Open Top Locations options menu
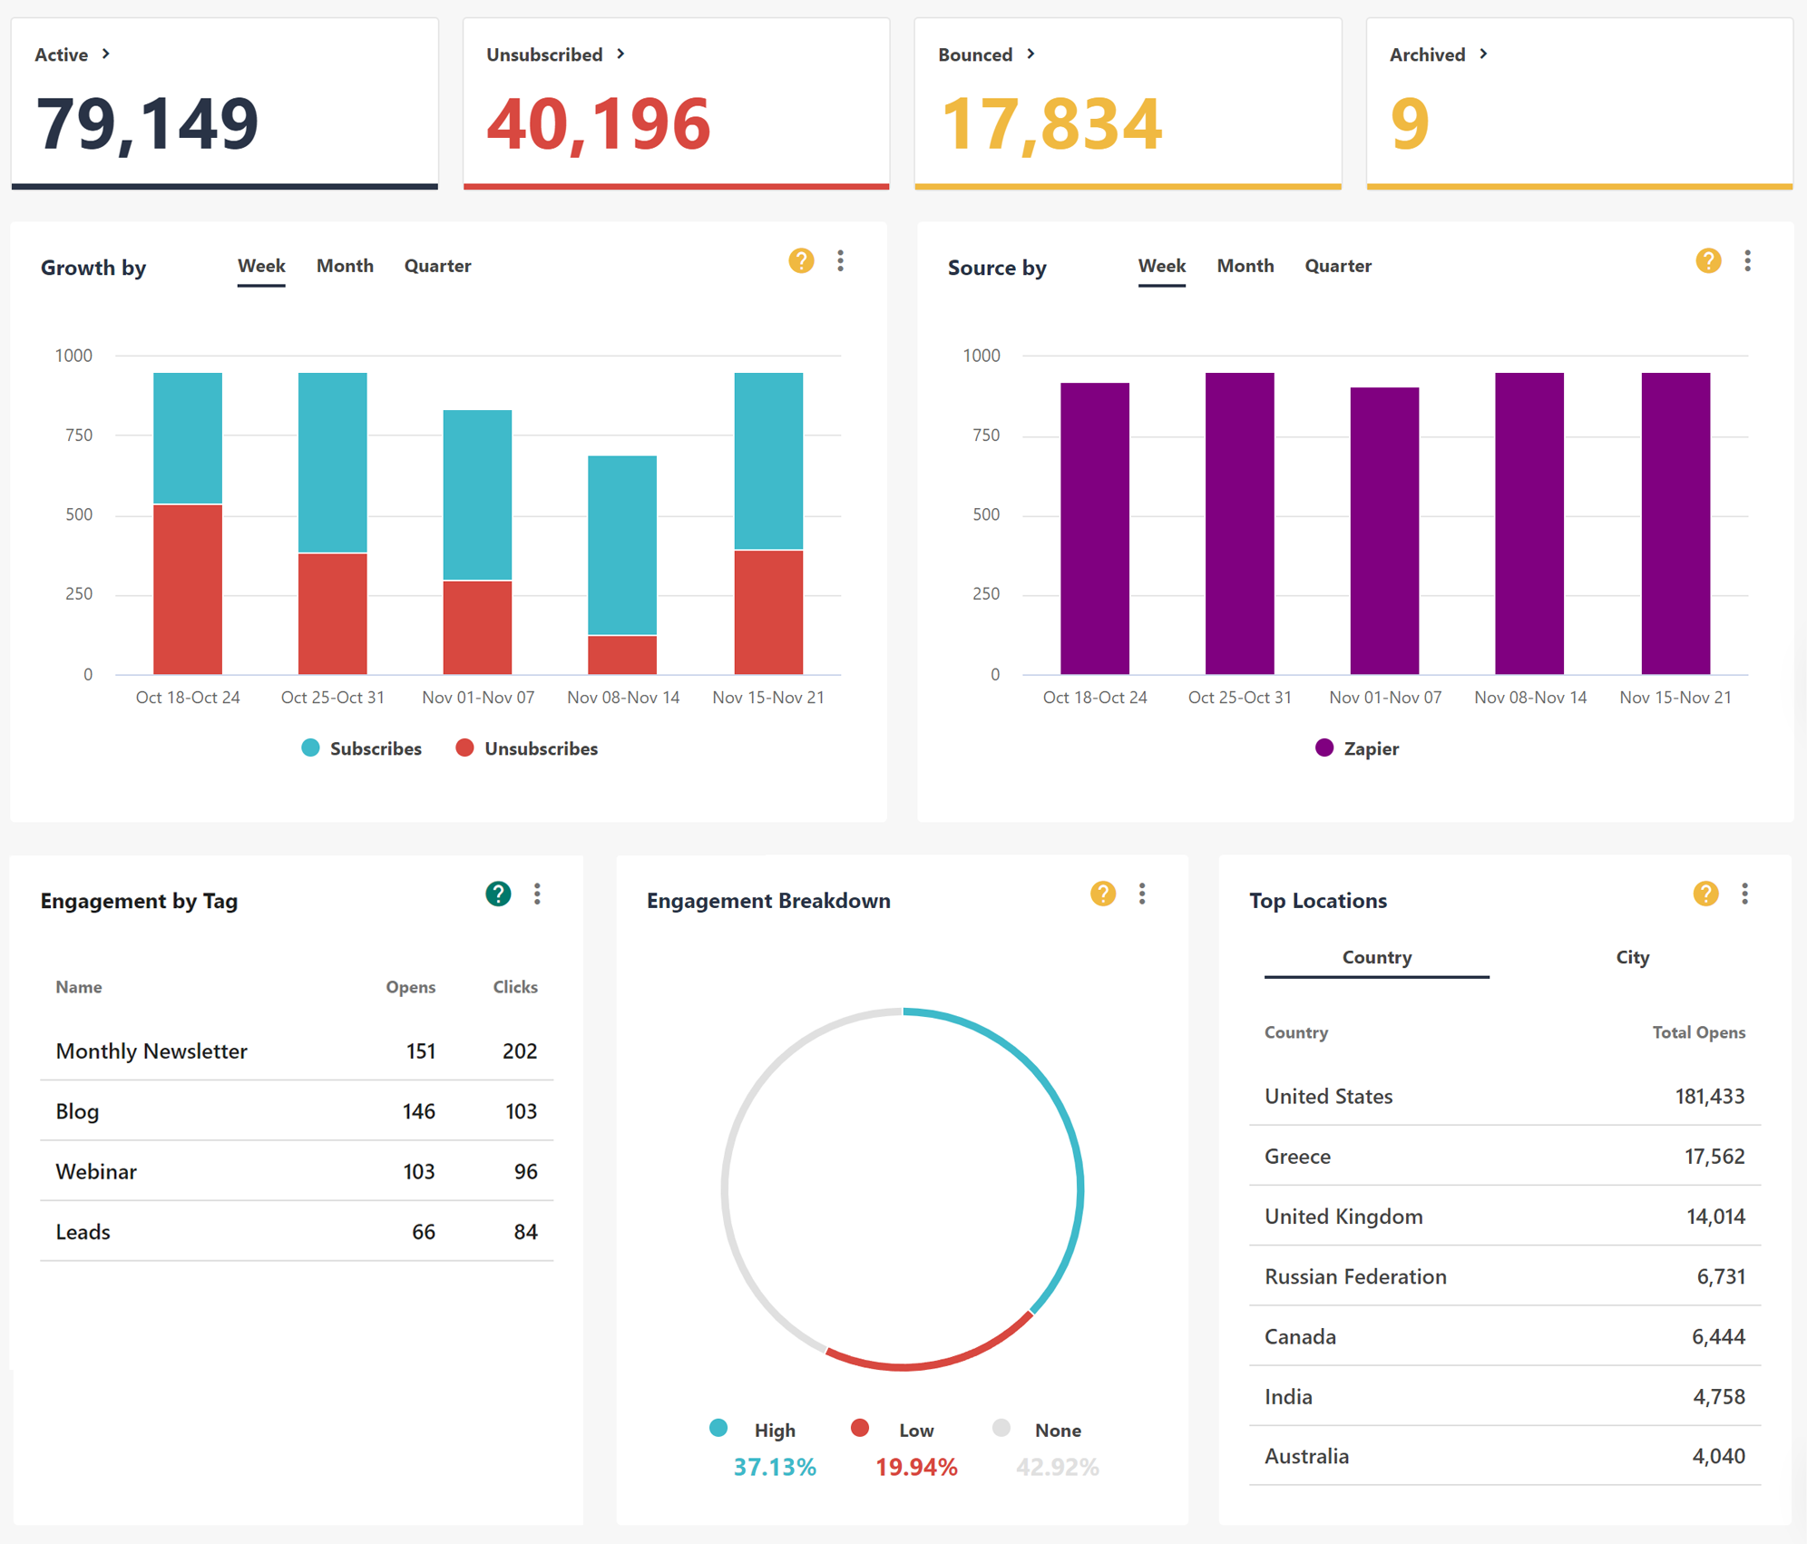 point(1744,894)
